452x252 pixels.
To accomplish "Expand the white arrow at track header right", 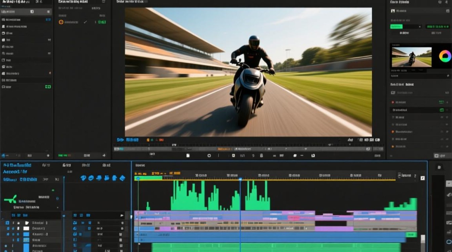I will click(x=122, y=215).
